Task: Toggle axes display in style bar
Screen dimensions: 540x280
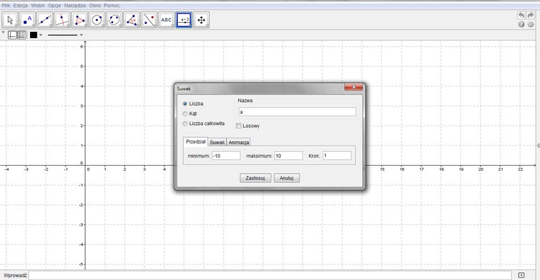Action: 13,35
